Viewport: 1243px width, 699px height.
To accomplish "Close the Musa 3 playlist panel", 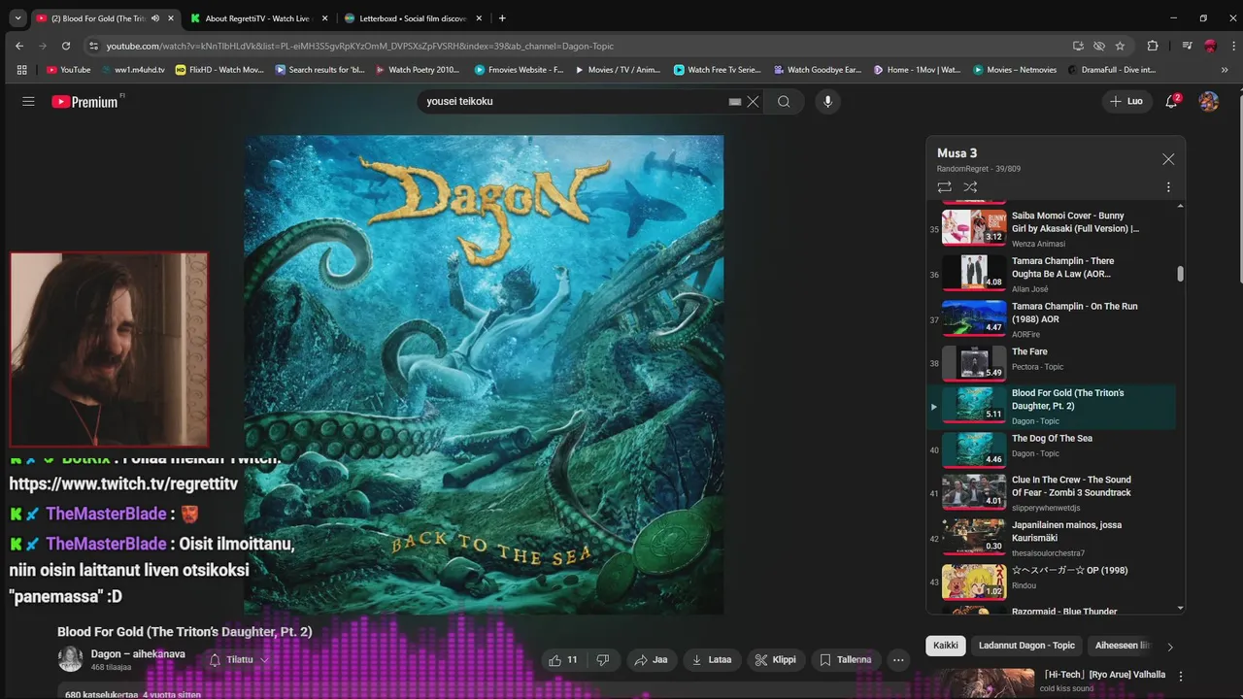I will point(1168,159).
